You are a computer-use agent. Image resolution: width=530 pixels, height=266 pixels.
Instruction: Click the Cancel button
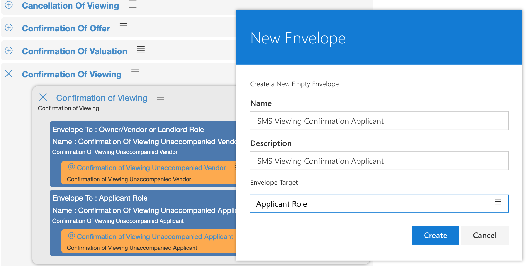click(485, 235)
